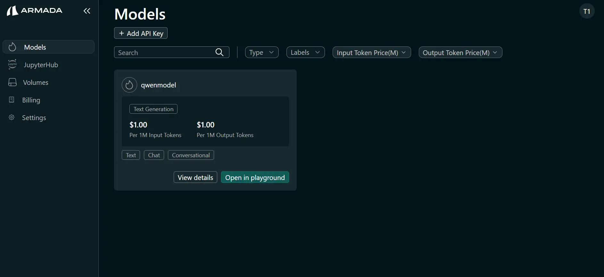The image size is (604, 277).
Task: Click the Text Generation tag
Action: (153, 109)
